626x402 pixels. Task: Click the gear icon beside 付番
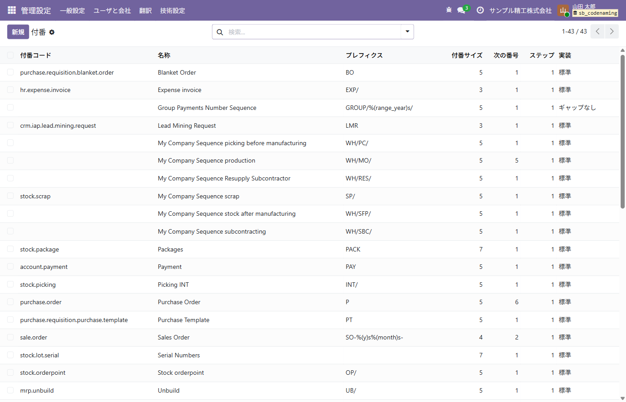click(52, 32)
